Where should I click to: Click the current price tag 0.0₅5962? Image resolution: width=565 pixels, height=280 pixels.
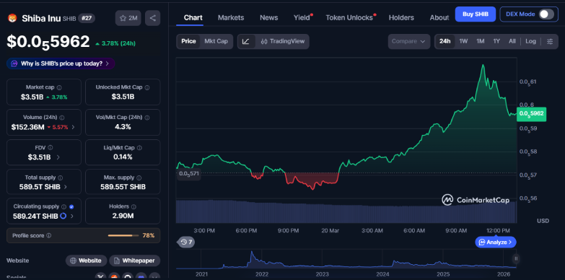(532, 114)
